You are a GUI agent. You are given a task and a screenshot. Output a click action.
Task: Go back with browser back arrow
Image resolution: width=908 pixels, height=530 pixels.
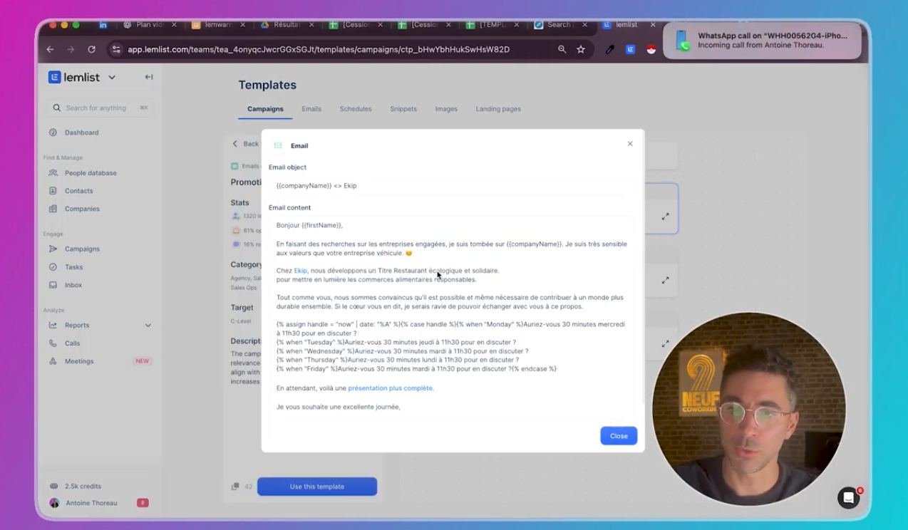click(50, 49)
